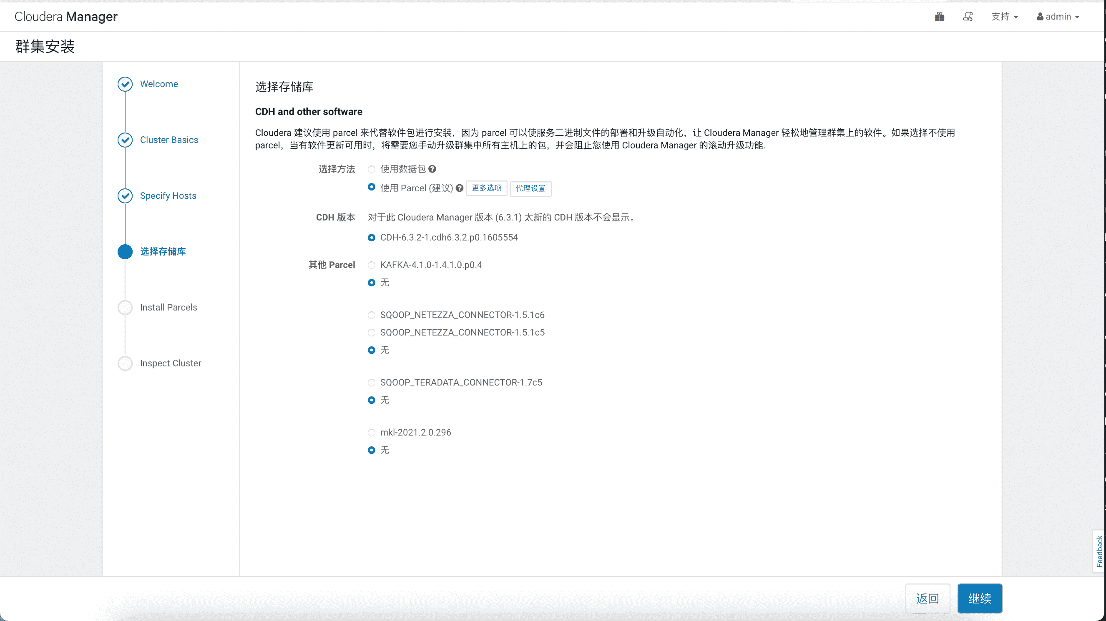Select 无 radio under mkl parcel
Viewport: 1106px width, 621px height.
point(372,450)
